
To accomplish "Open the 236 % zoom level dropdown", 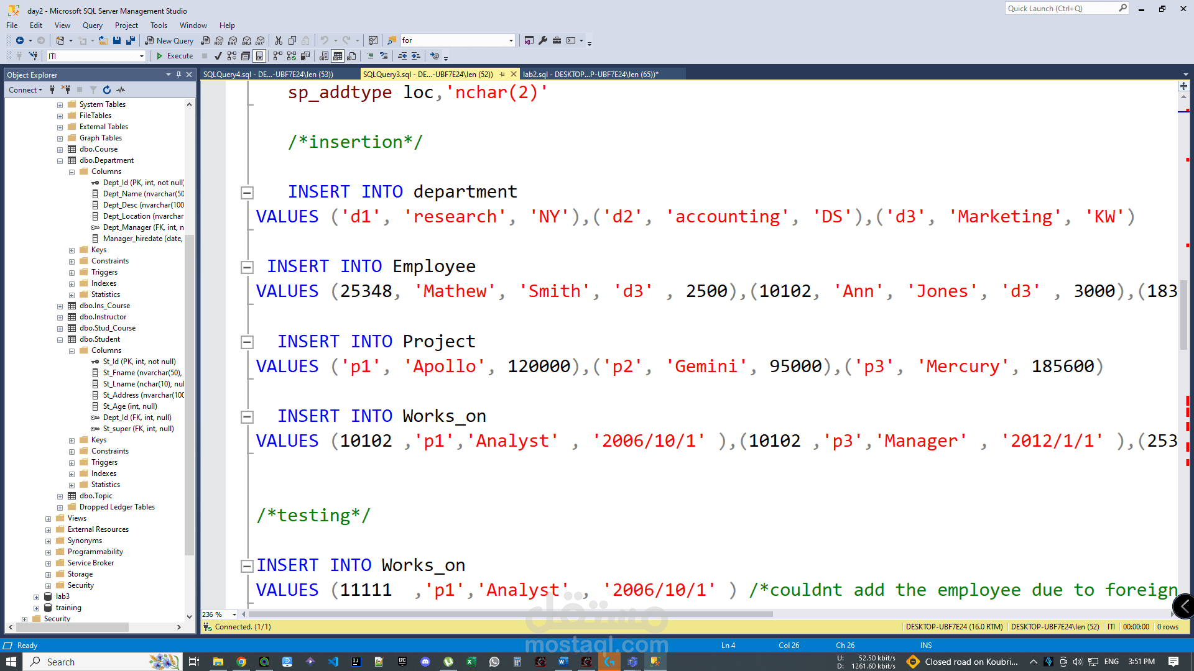I will 234,614.
